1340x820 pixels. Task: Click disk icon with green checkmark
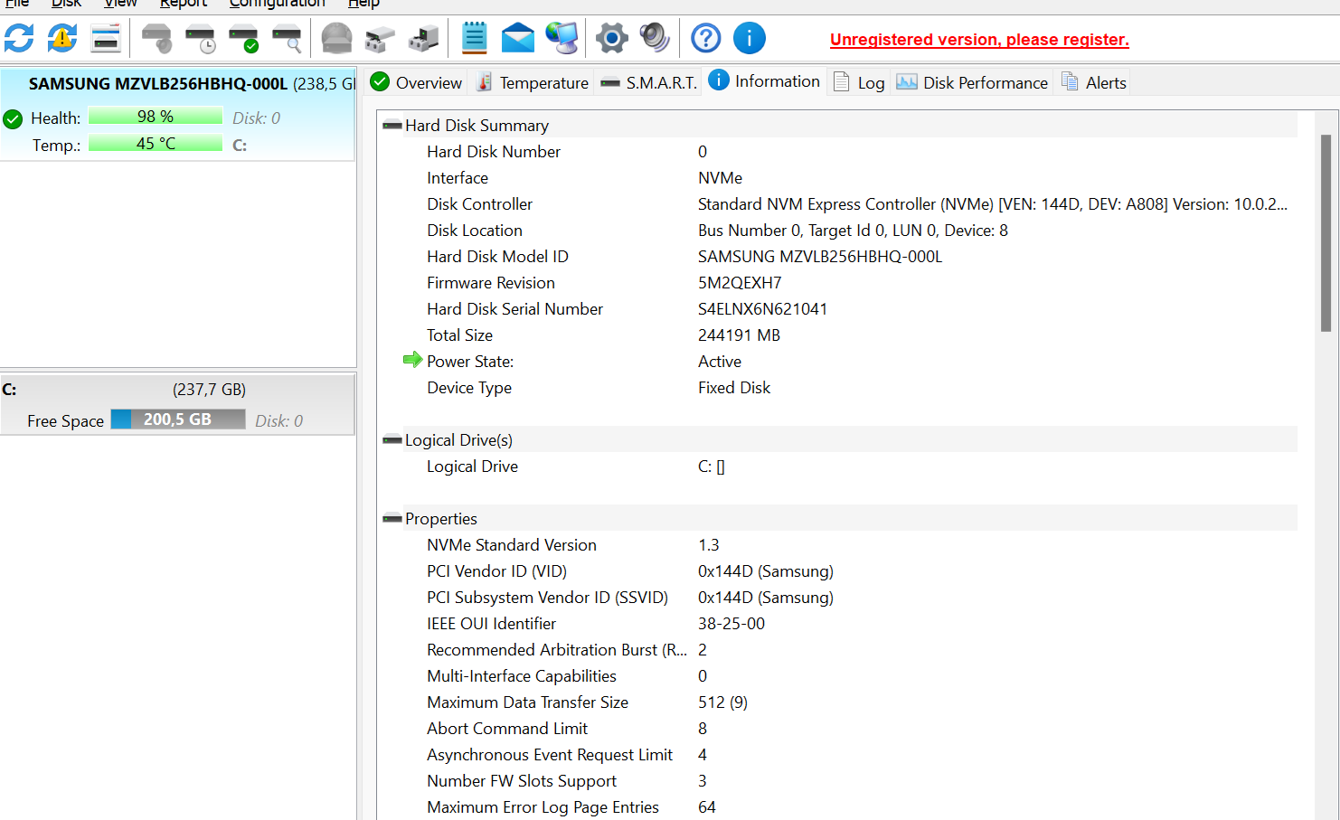tap(243, 39)
